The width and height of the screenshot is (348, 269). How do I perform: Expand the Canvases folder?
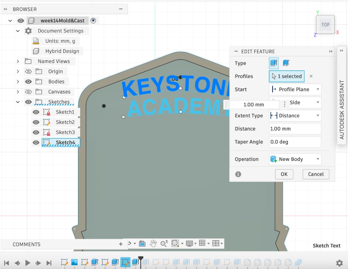pos(18,92)
